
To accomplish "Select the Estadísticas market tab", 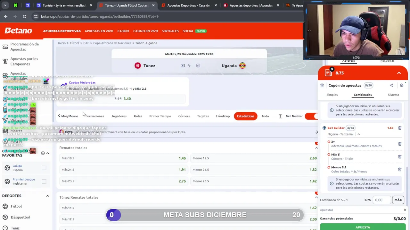I will point(246,116).
